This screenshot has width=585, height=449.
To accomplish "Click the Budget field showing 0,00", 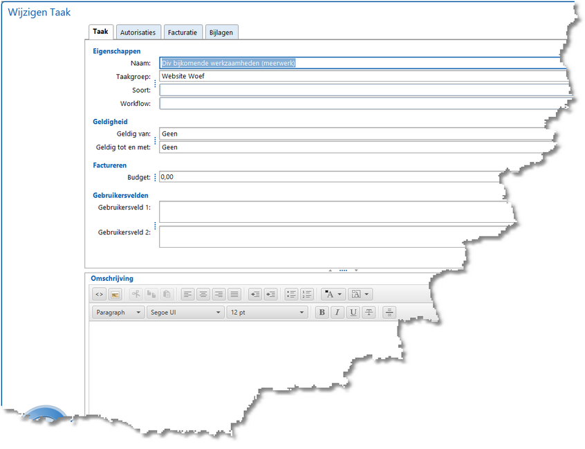I will coord(330,177).
